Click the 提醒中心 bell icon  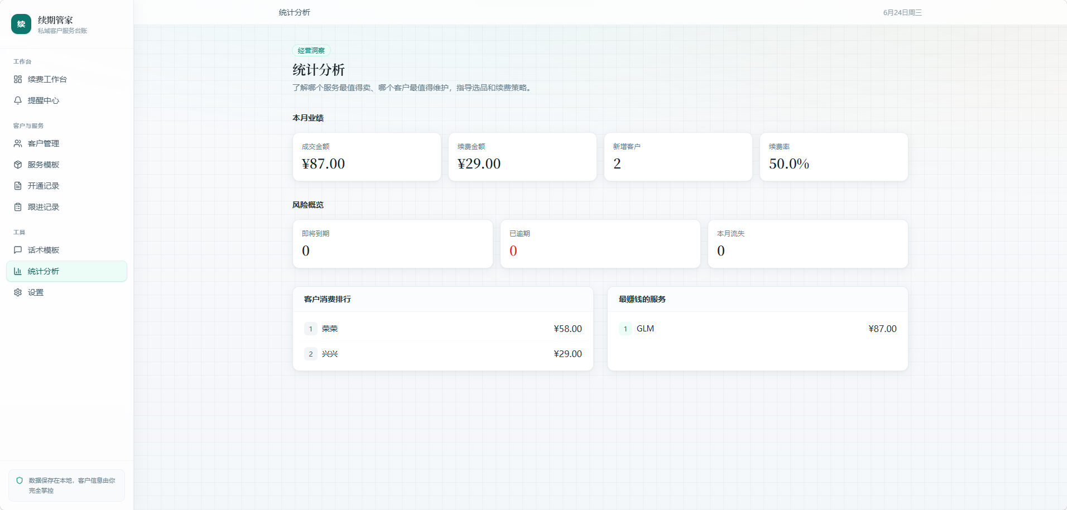click(x=18, y=100)
